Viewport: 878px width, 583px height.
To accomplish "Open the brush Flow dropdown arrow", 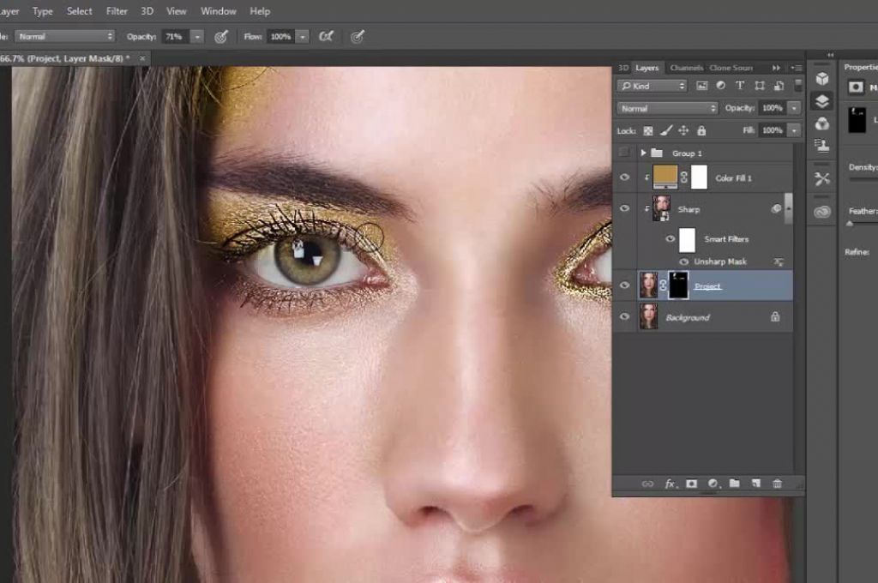I will tap(302, 37).
